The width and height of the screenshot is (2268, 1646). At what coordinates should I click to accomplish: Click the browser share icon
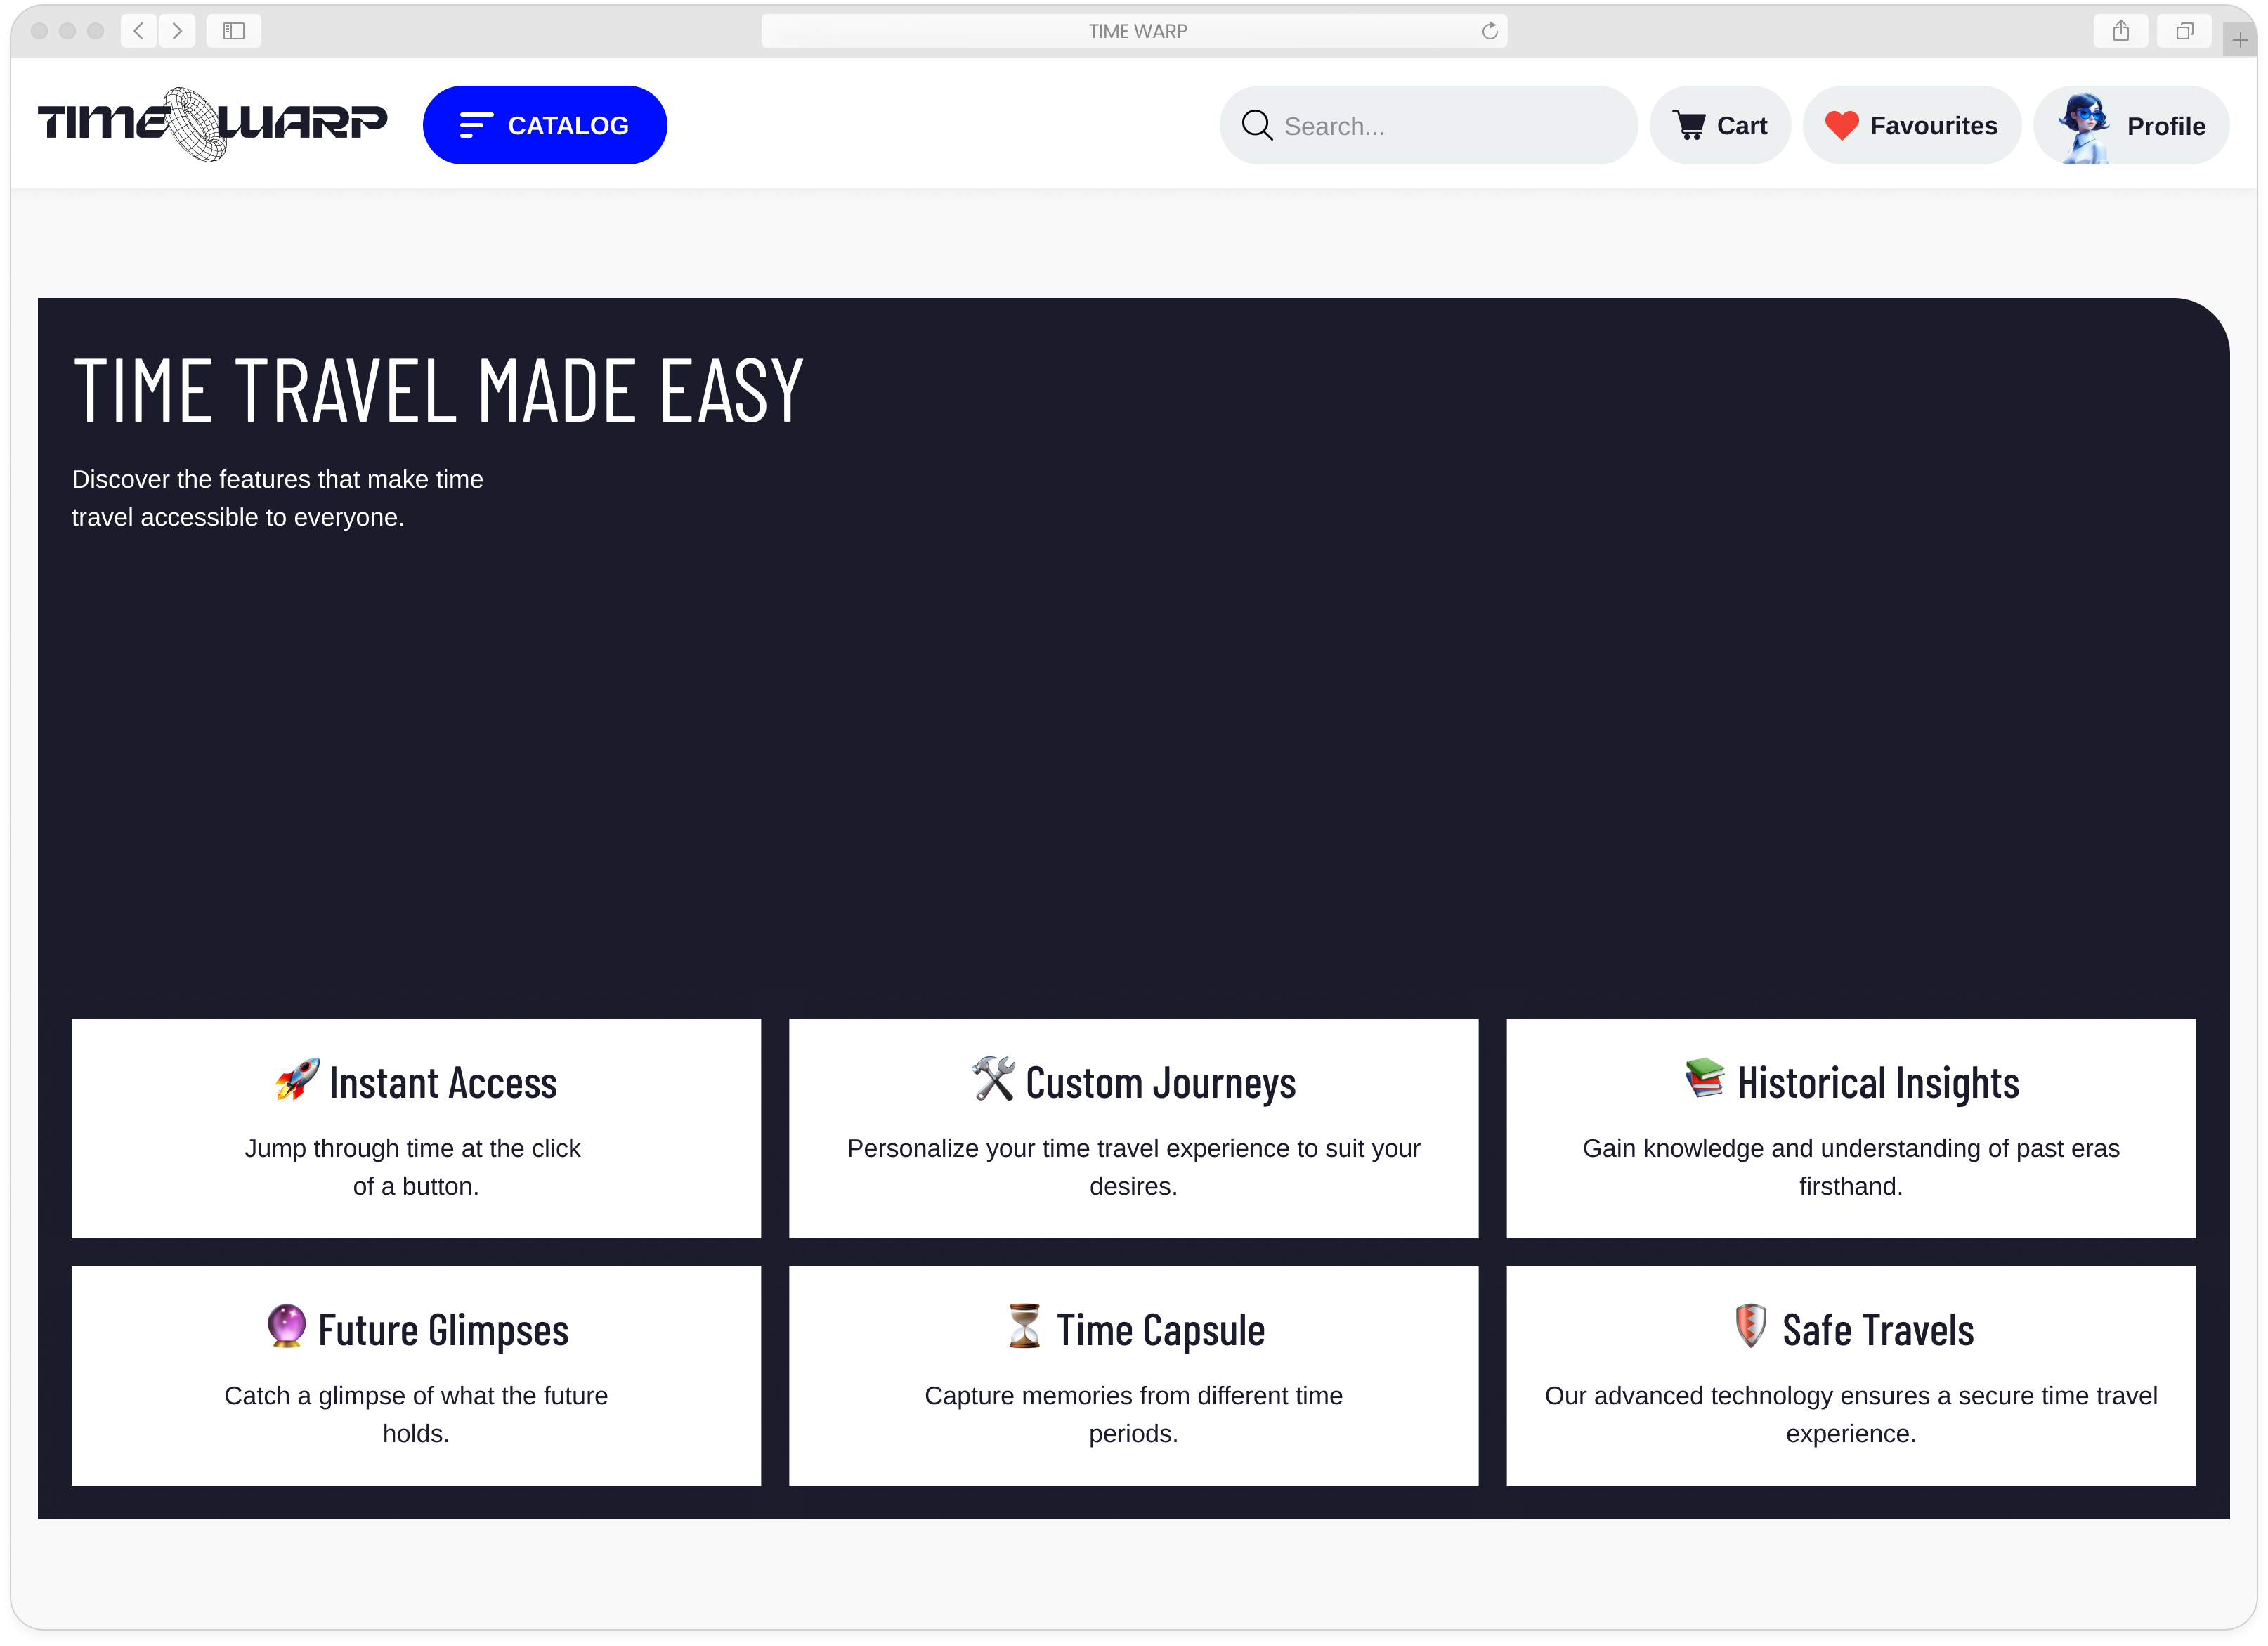point(2120,31)
